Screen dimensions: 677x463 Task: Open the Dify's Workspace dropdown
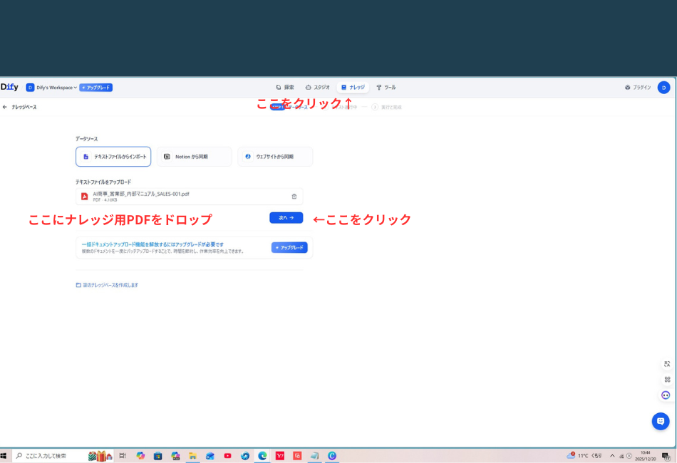click(x=50, y=87)
